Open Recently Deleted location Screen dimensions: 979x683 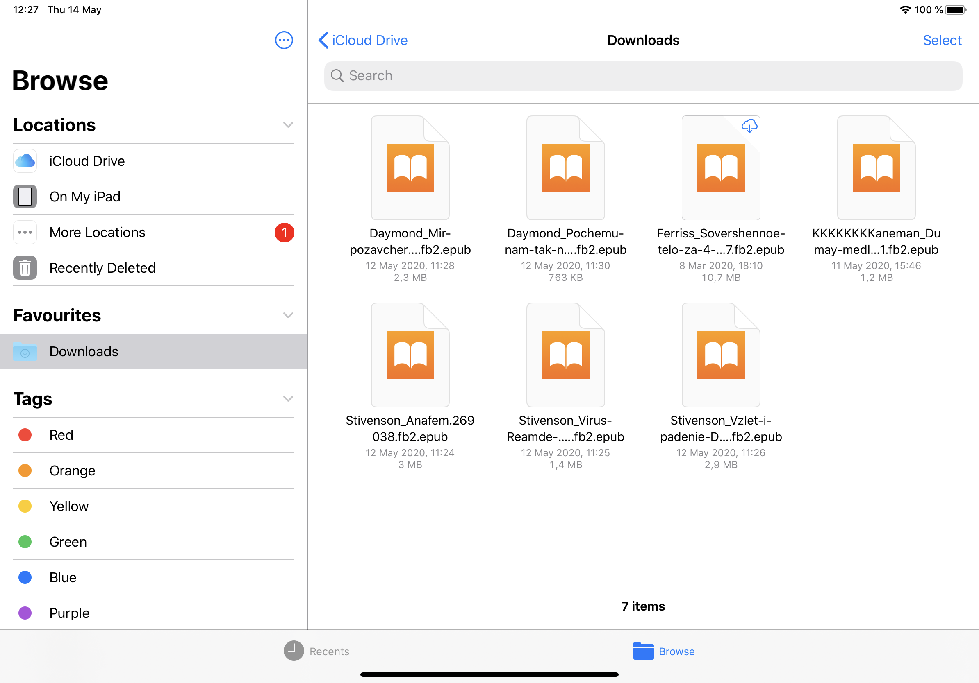(153, 268)
